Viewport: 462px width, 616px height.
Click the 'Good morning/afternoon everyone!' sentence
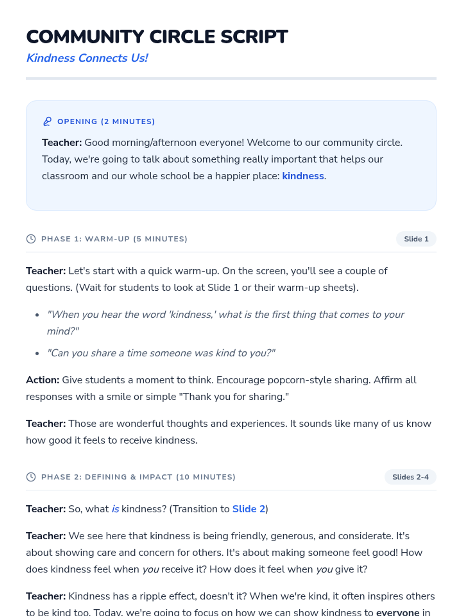point(164,143)
